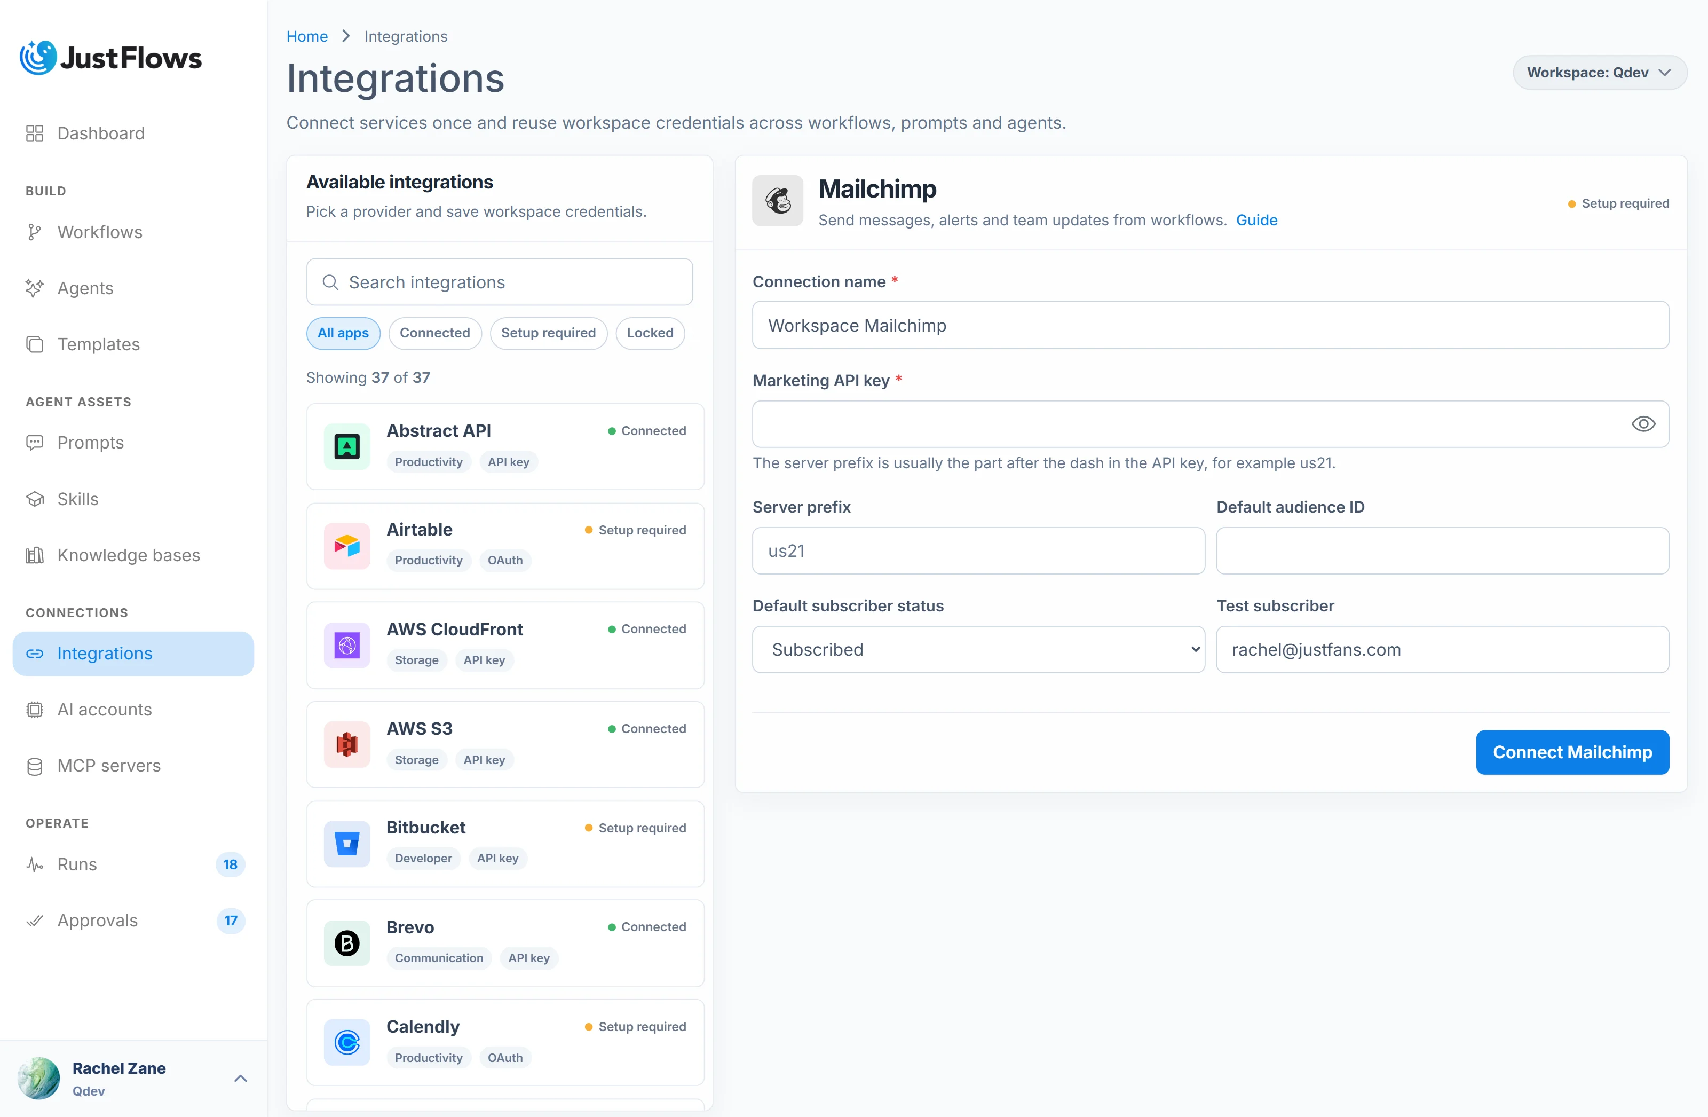The height and width of the screenshot is (1117, 1708).
Task: Expand the Rachel Zane user menu chevron
Action: point(241,1078)
